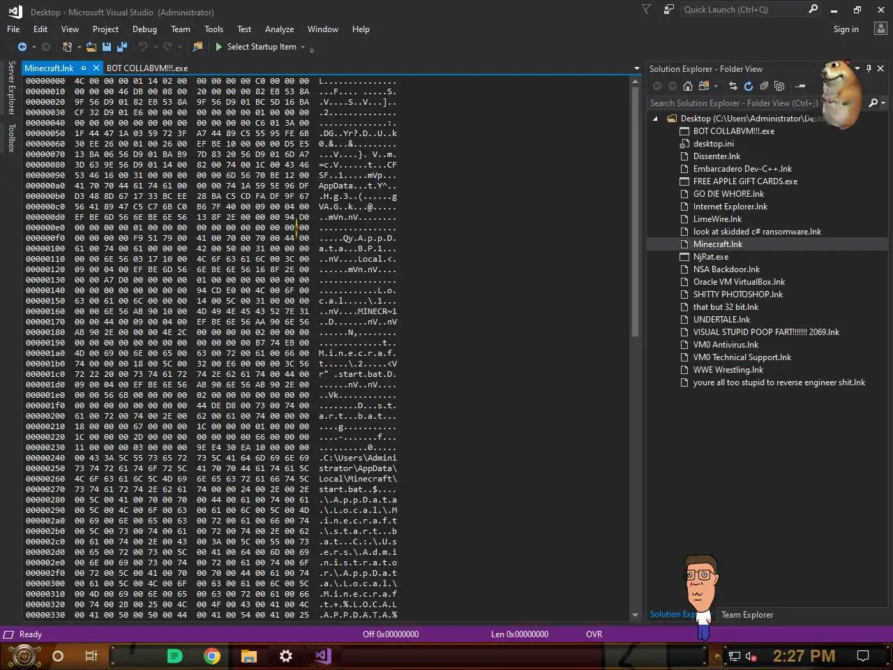Open Server Explorer side tab

tap(11, 88)
